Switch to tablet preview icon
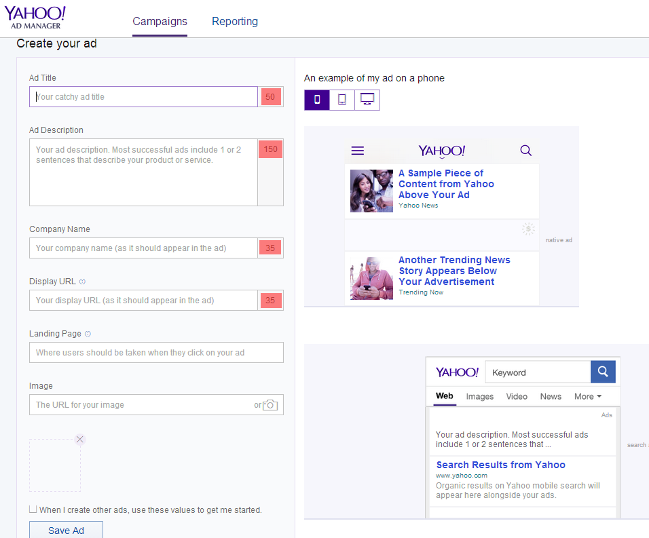The image size is (649, 538). pyautogui.click(x=342, y=100)
